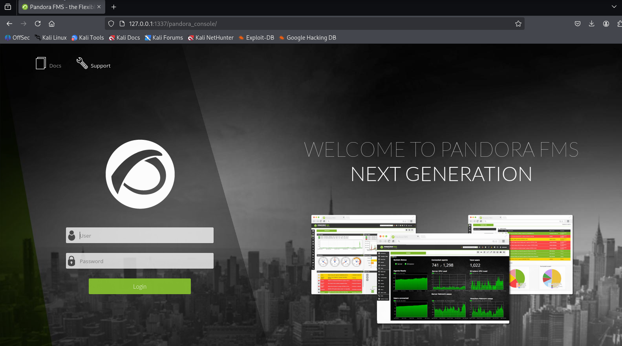This screenshot has width=622, height=346.
Task: Go back with the browser back arrow
Action: (x=9, y=24)
